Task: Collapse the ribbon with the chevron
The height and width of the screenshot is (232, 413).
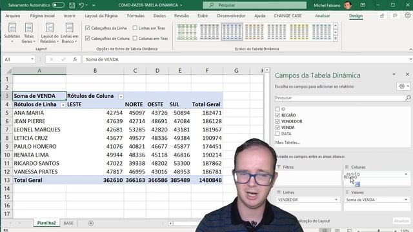Action: point(410,49)
